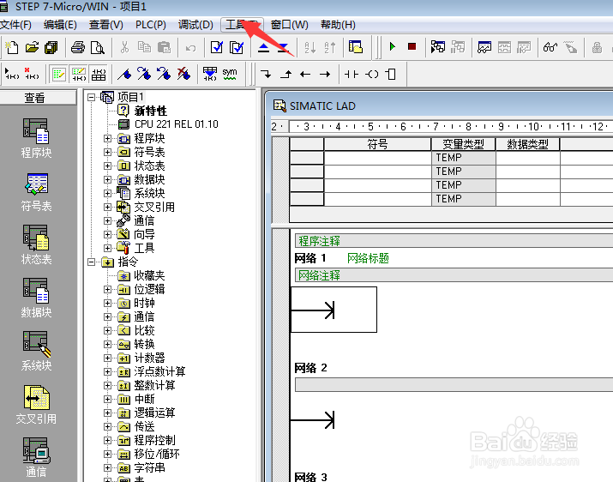Click the Compile icon
The height and width of the screenshot is (482, 613).
(217, 47)
